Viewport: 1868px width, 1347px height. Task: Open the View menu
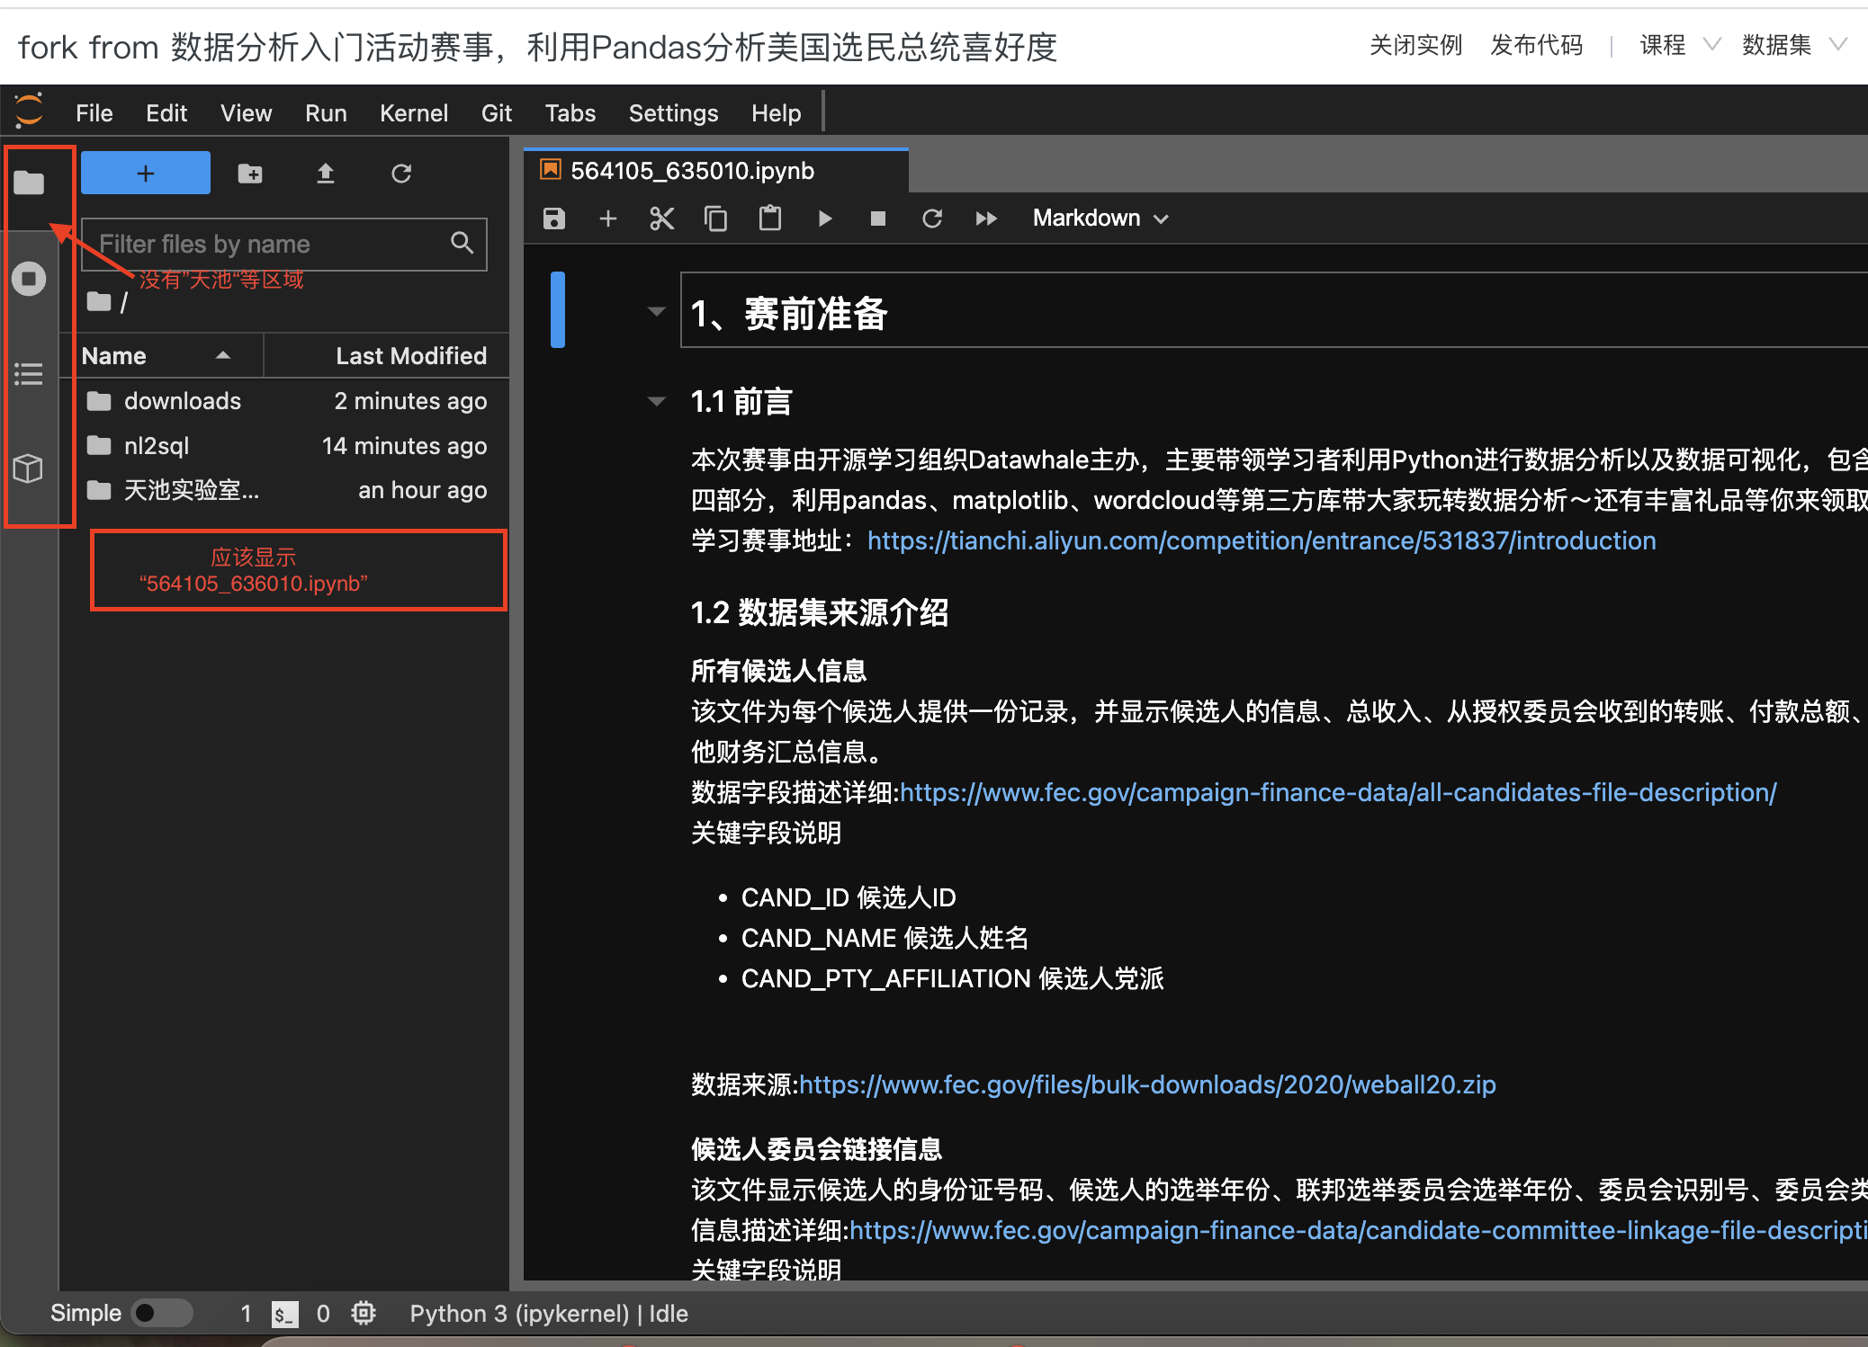[x=247, y=113]
